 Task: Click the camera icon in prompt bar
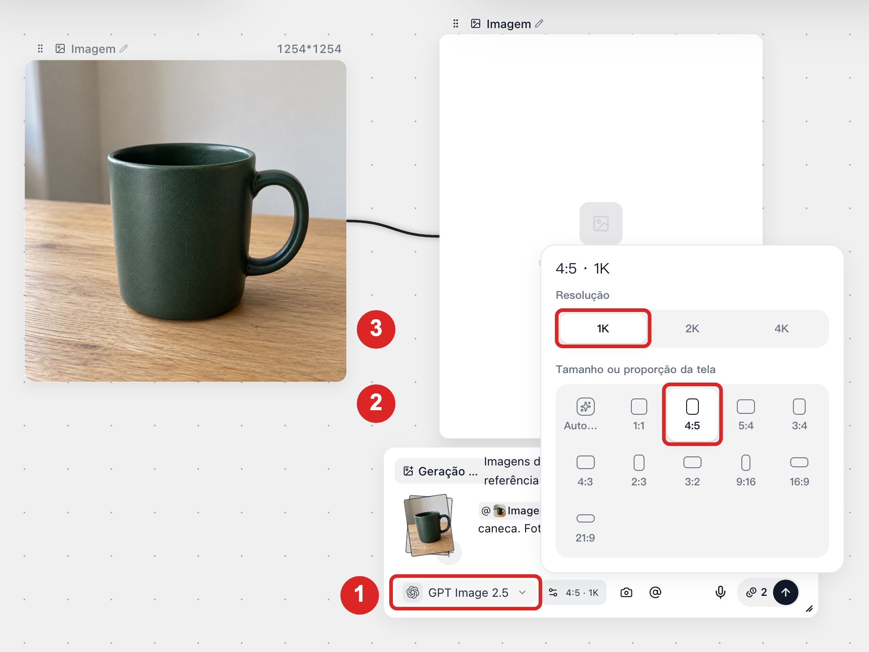click(x=626, y=592)
